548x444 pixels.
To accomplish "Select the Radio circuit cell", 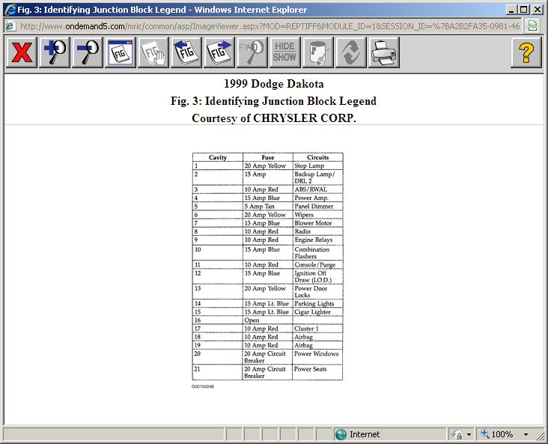I will [317, 231].
